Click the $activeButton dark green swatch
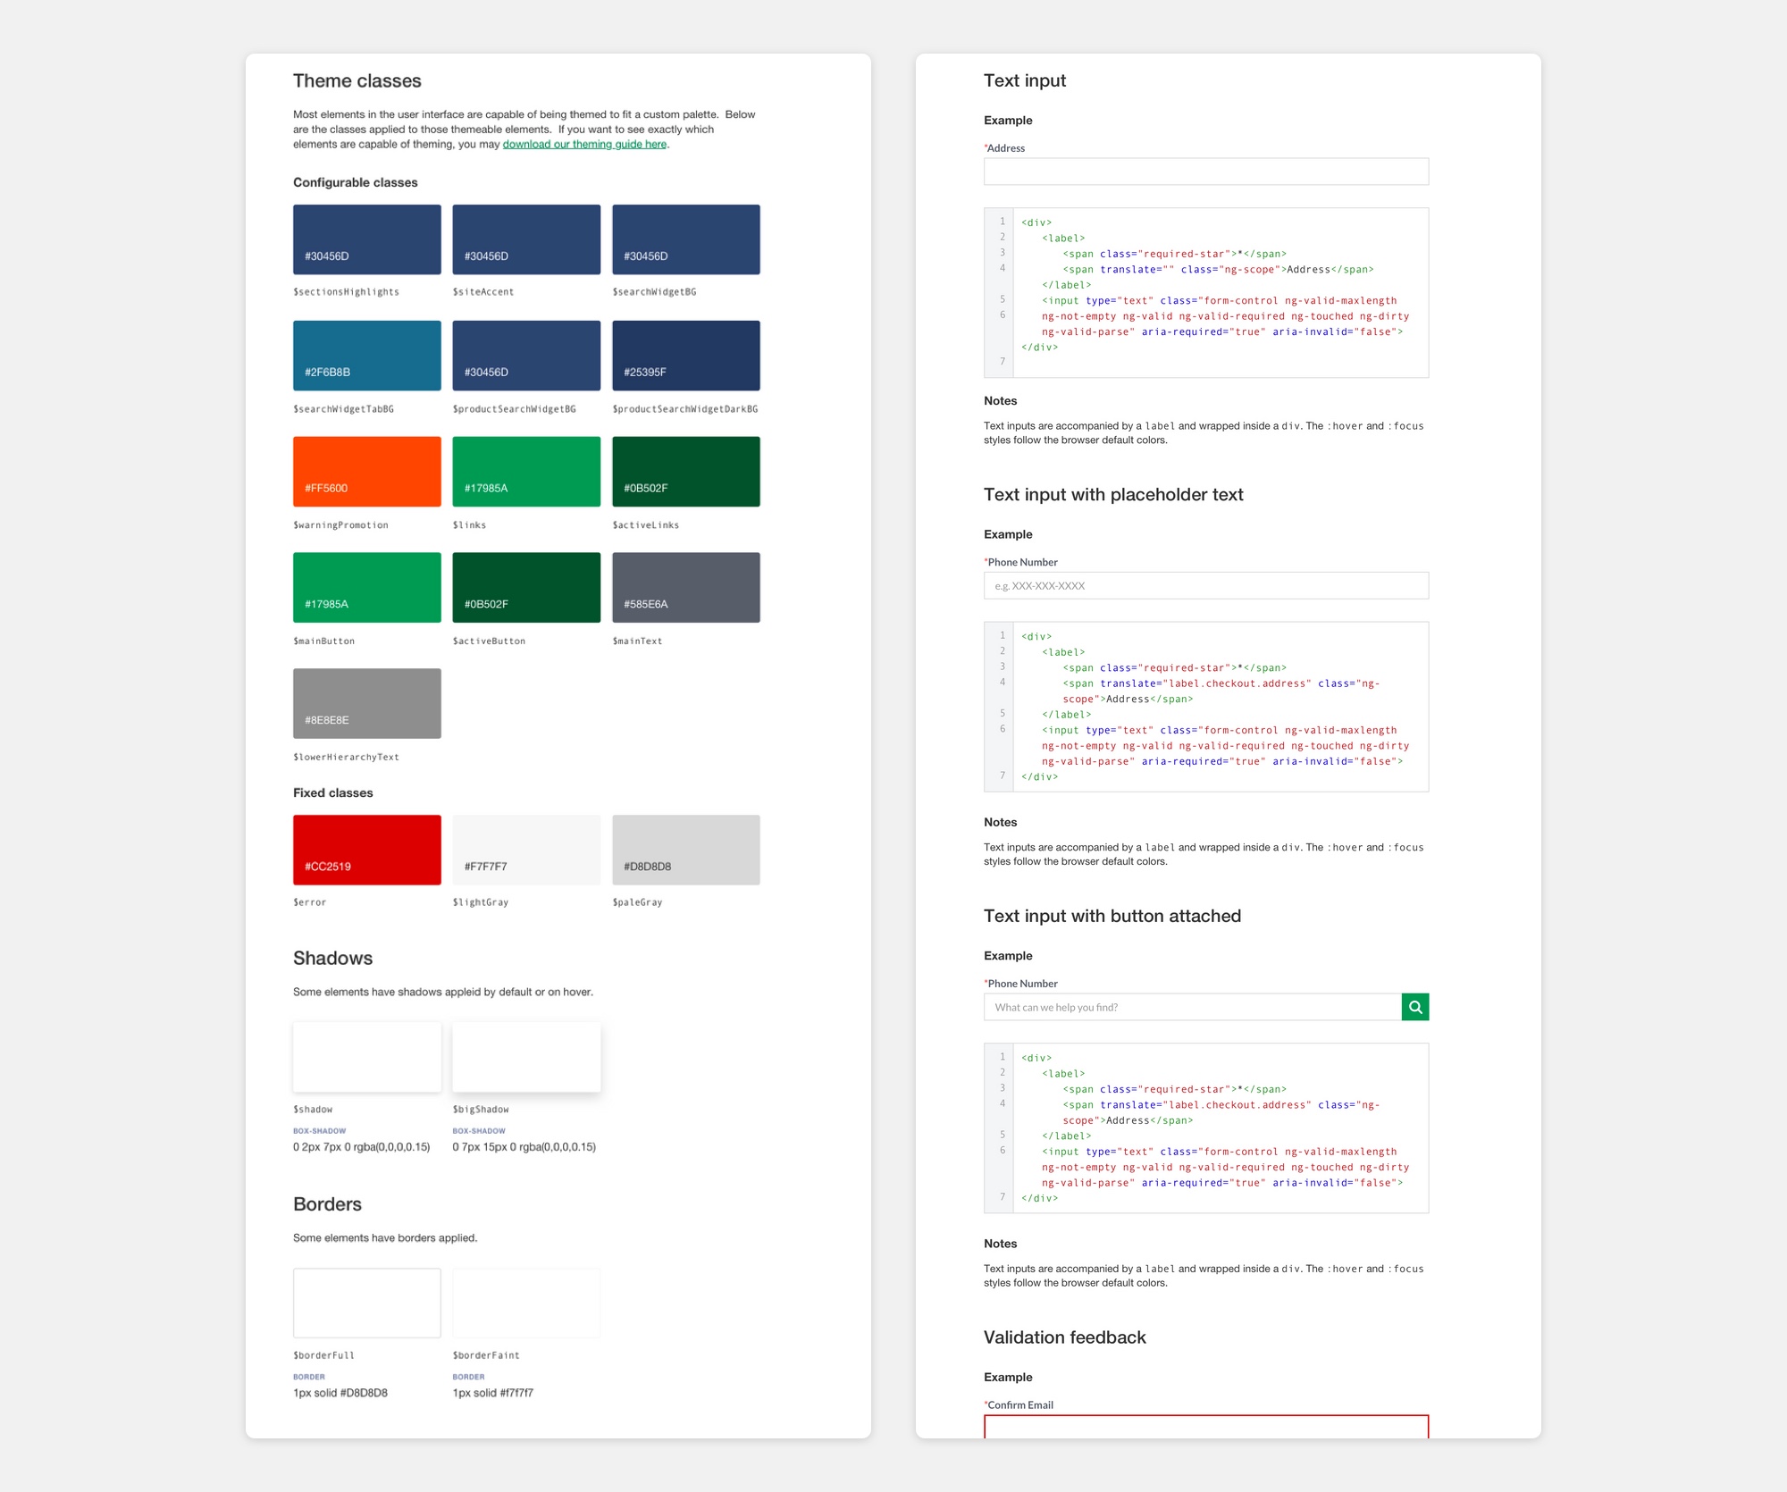1787x1492 pixels. point(526,587)
